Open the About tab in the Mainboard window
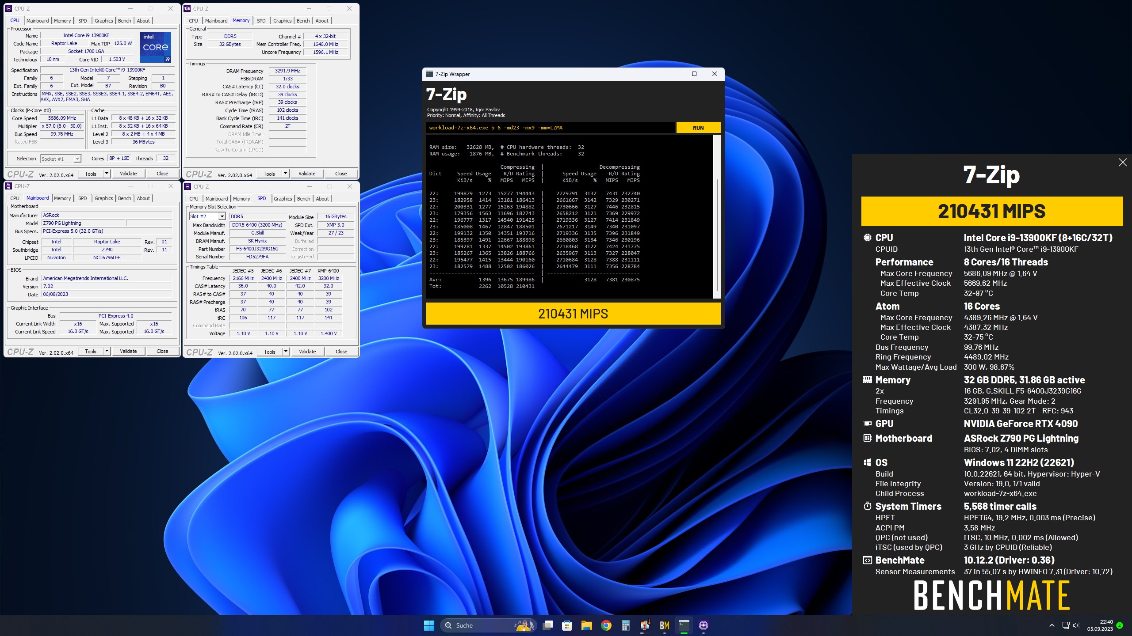This screenshot has height=636, width=1132. (x=143, y=198)
